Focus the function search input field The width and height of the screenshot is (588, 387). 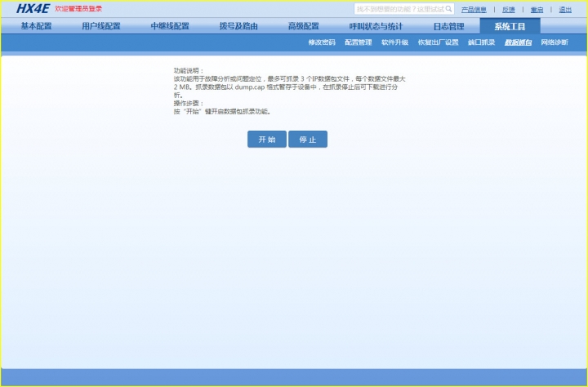[404, 9]
